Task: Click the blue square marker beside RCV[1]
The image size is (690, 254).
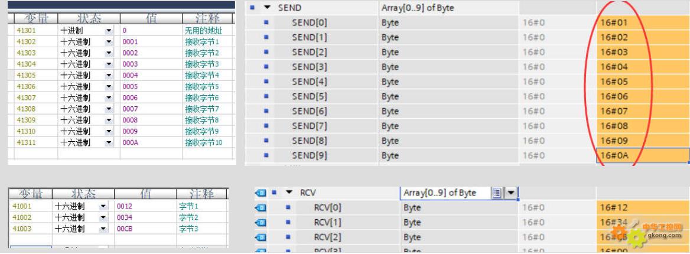Action: click(x=288, y=222)
